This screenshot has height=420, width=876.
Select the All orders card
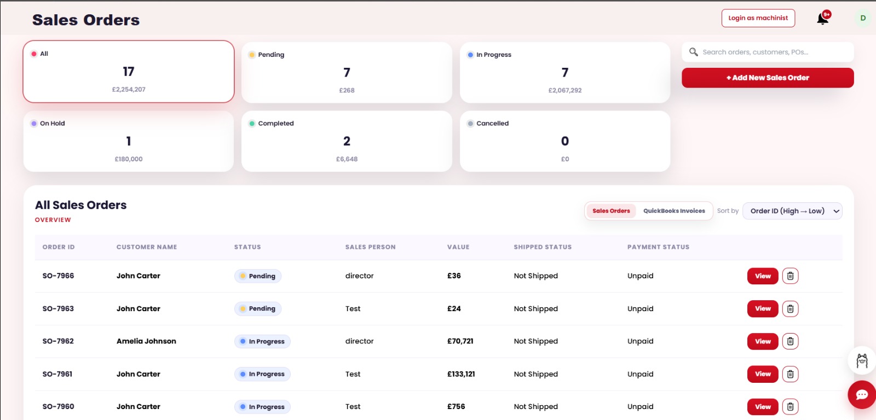[x=129, y=72]
